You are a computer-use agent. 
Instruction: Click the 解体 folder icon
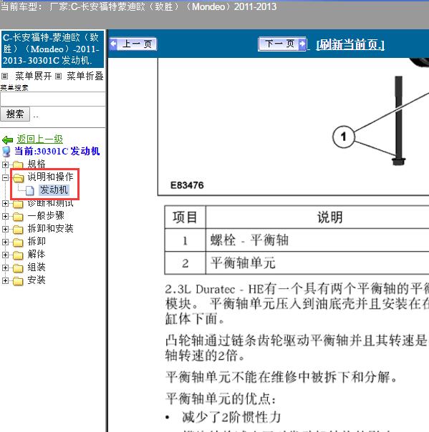(x=18, y=255)
